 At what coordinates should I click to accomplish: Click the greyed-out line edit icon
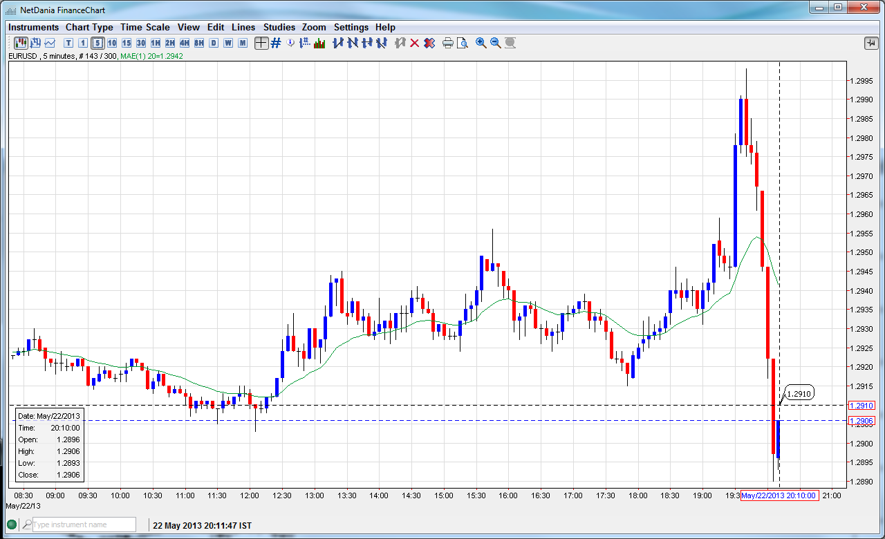tap(400, 43)
